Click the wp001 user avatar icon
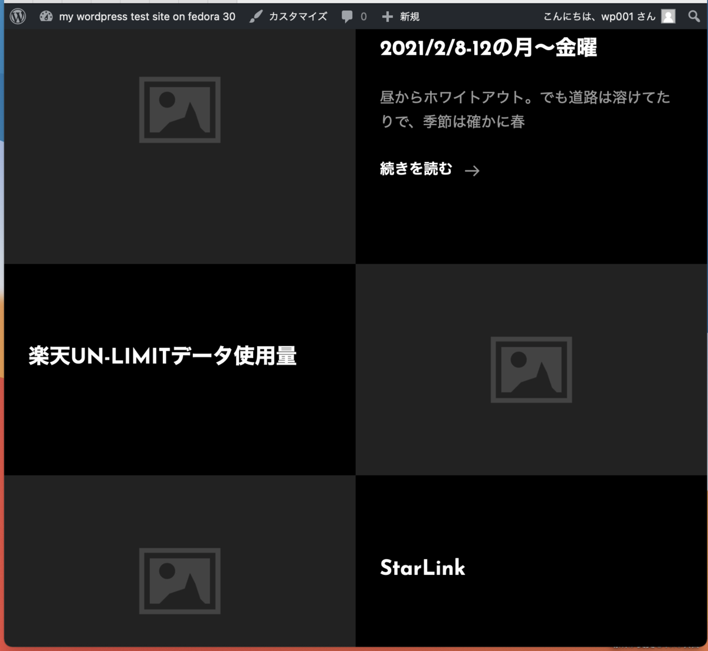Viewport: 708px width, 651px height. [x=667, y=16]
